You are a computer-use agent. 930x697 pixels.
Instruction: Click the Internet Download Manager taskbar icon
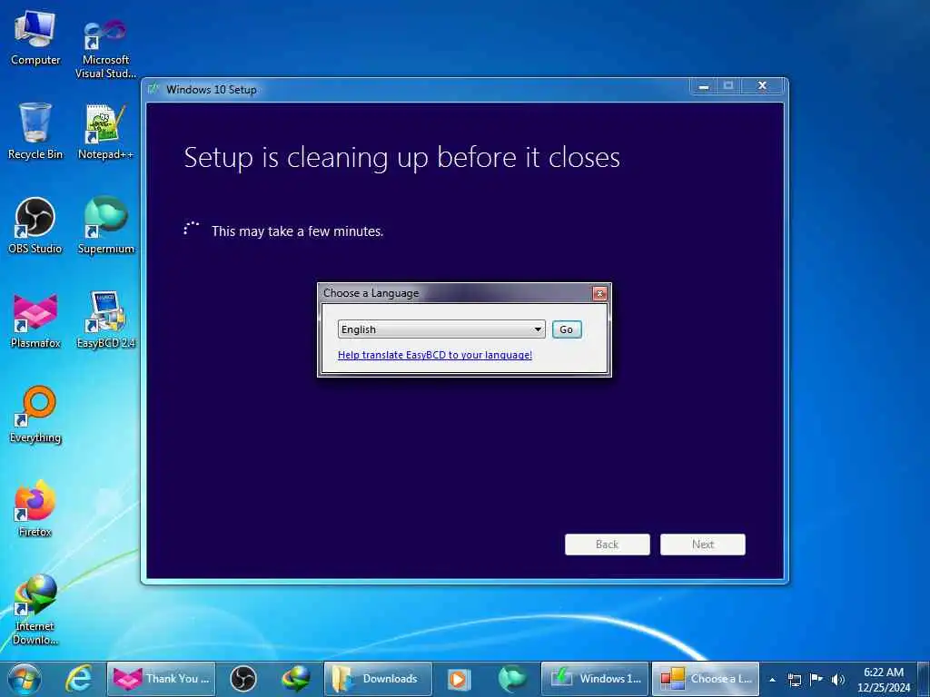[x=296, y=679]
